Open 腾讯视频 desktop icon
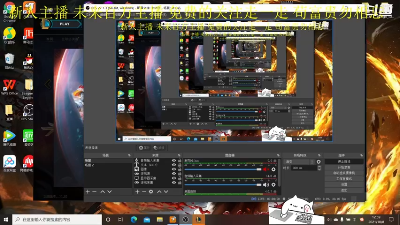Image resolution: width=400 pixels, height=225 pixels. [9, 138]
